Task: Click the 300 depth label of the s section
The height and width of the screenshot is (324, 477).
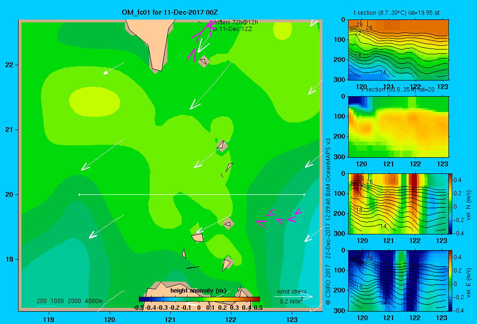Action: pos(340,157)
